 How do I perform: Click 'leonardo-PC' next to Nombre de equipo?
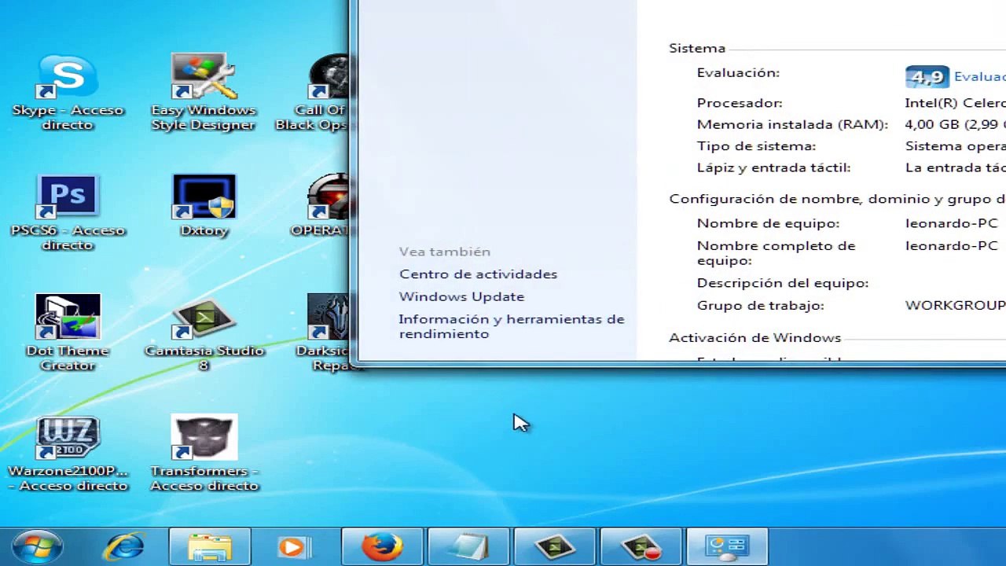[951, 223]
